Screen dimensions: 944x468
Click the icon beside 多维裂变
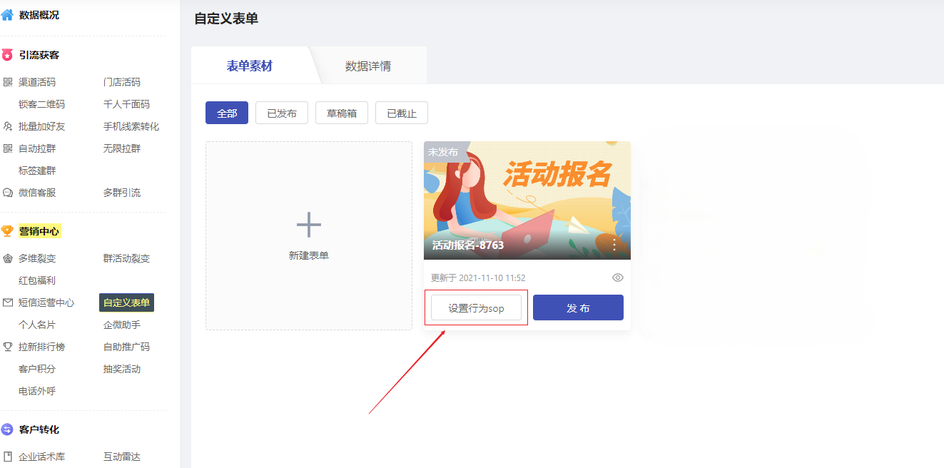(x=8, y=258)
